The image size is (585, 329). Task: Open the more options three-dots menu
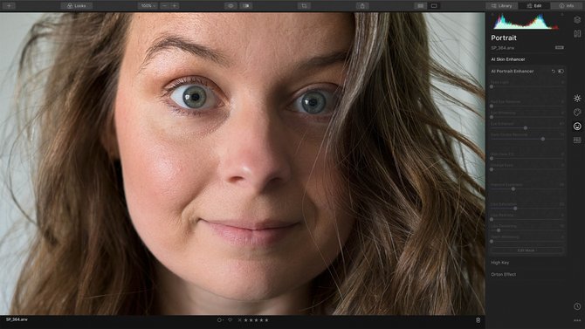(577, 320)
